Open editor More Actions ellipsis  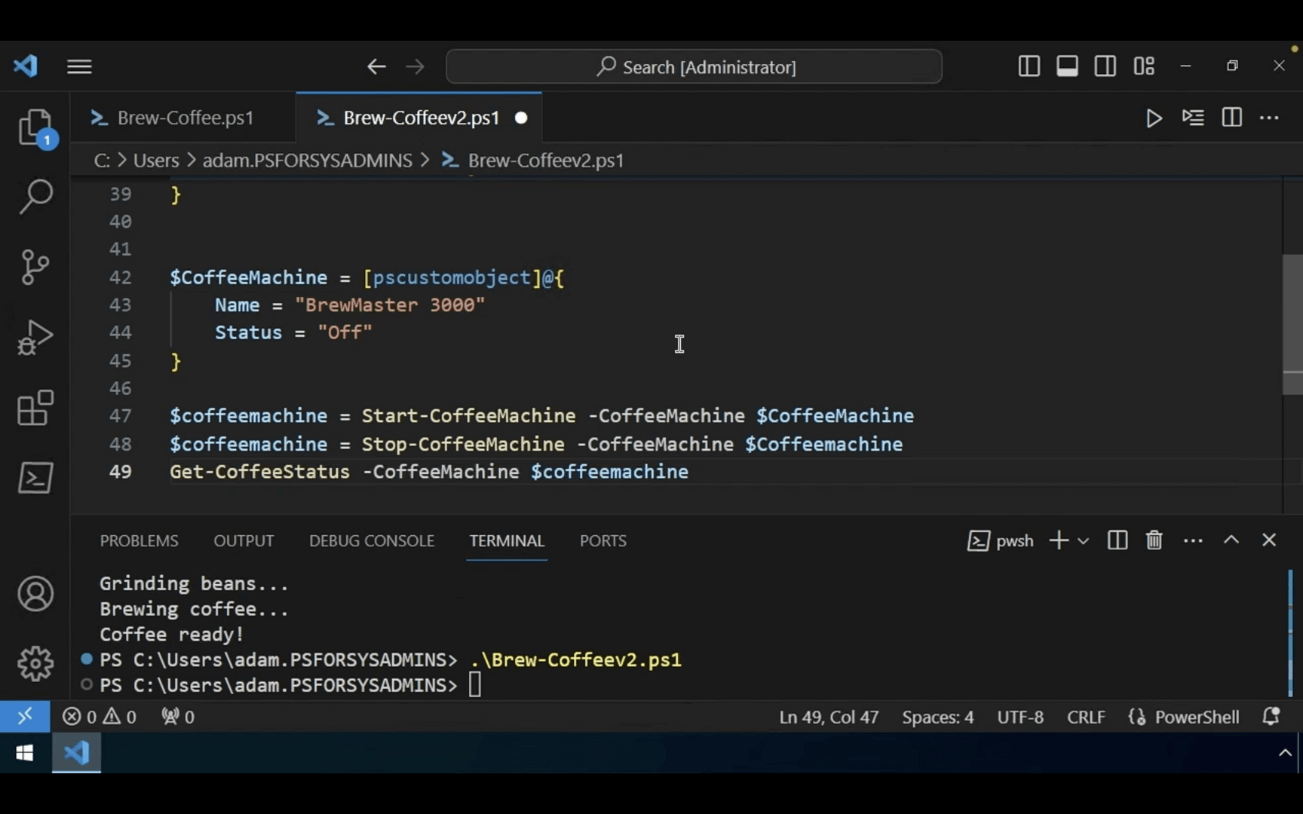click(1270, 118)
